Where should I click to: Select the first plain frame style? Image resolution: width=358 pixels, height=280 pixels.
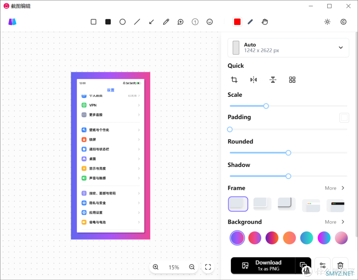tap(238, 204)
